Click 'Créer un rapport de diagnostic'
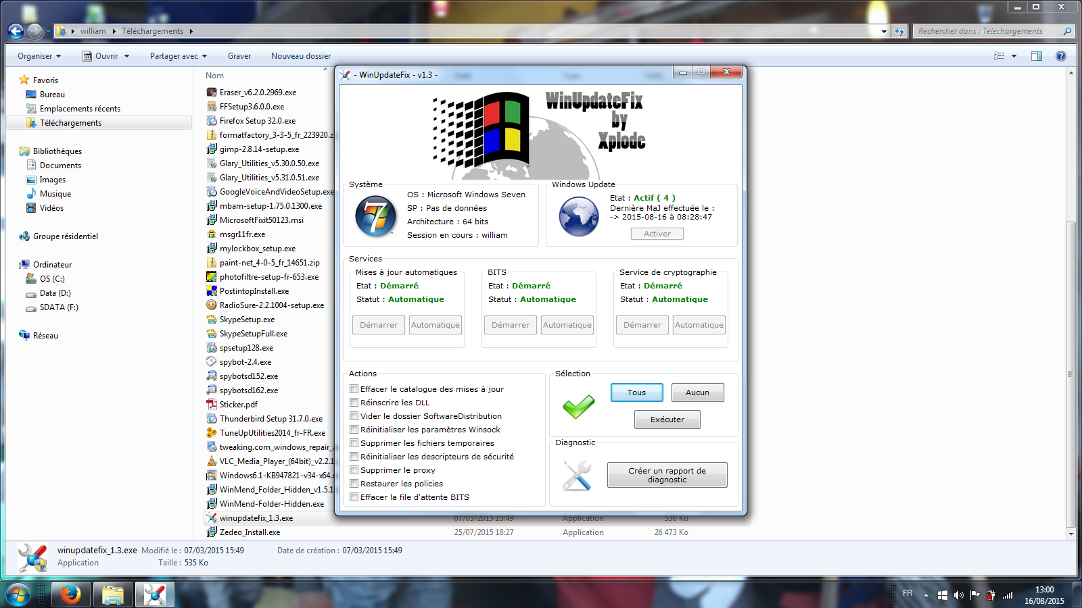1082x608 pixels. coord(667,475)
